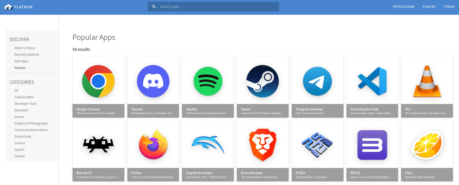Viewport: 459px width, 185px height.
Task: Click the Spotify title text
Action: pyautogui.click(x=192, y=109)
